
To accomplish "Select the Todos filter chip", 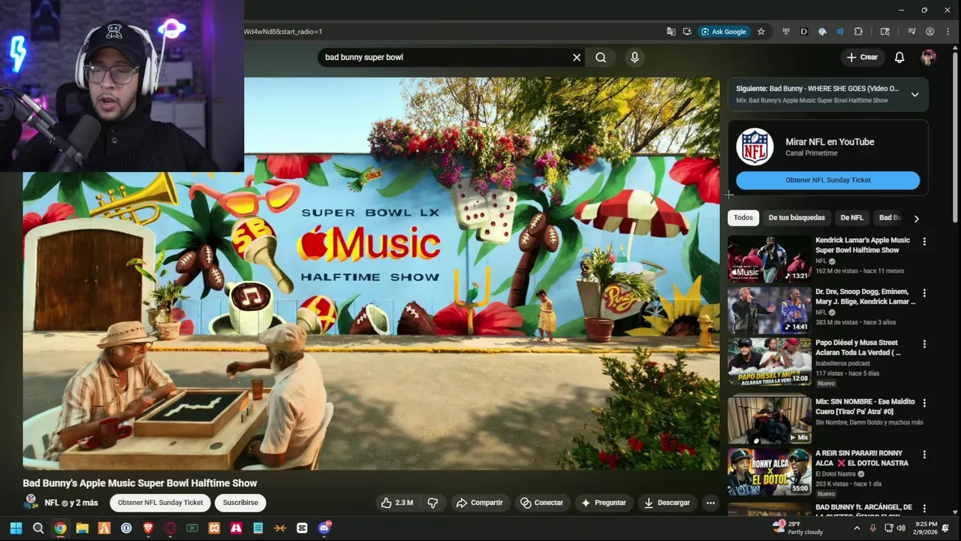I will pos(743,218).
